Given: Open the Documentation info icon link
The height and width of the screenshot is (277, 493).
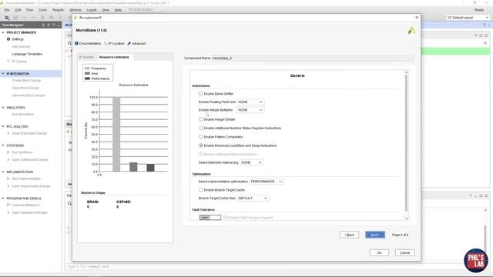Looking at the screenshot, I should click(x=88, y=44).
